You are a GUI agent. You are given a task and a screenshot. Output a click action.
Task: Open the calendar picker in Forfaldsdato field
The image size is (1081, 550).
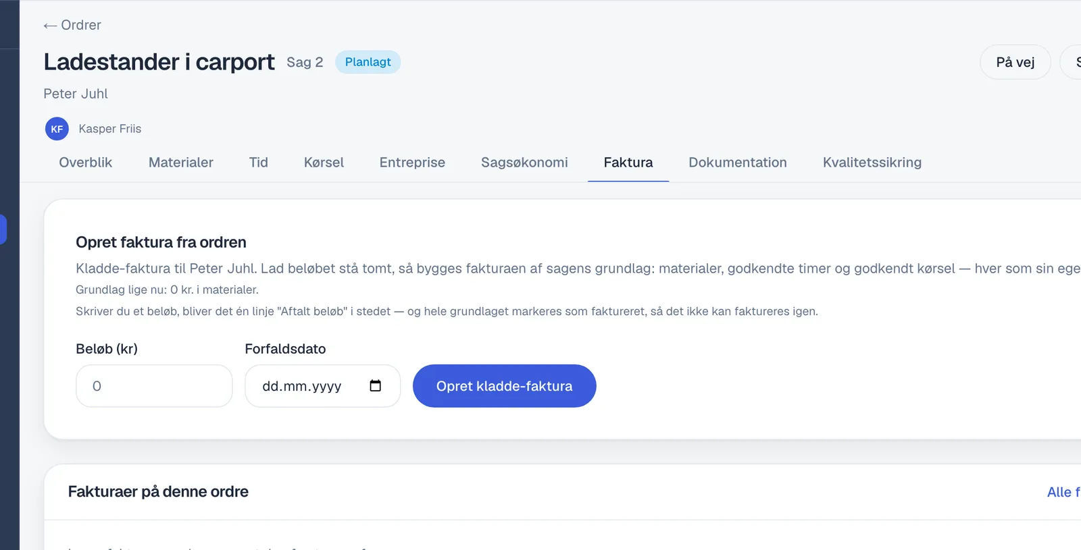click(376, 386)
